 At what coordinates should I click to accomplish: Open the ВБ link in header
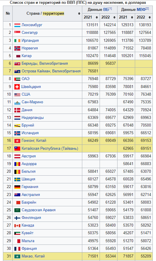click(x=106, y=10)
